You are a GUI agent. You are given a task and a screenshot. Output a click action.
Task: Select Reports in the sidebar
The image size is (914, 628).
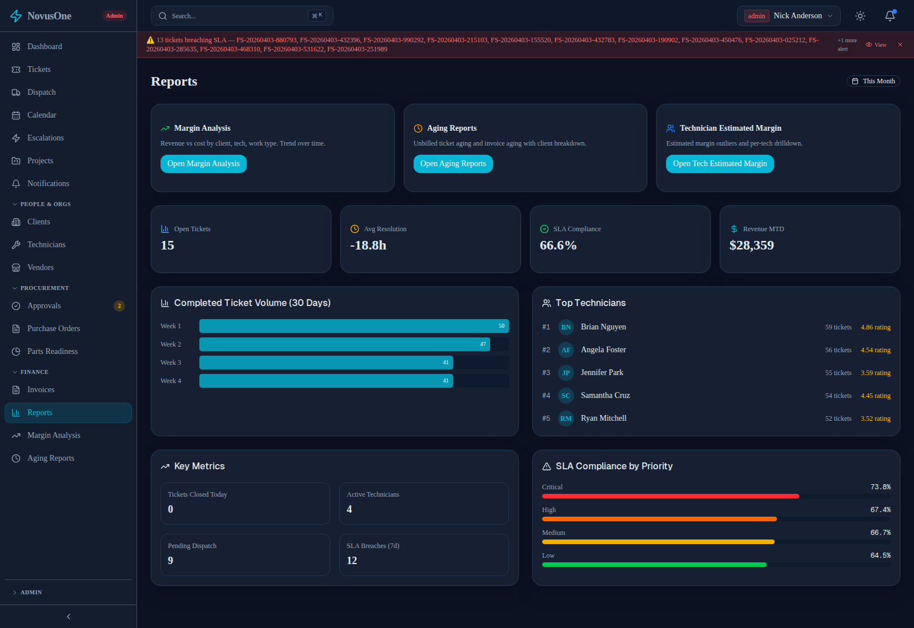(x=68, y=413)
